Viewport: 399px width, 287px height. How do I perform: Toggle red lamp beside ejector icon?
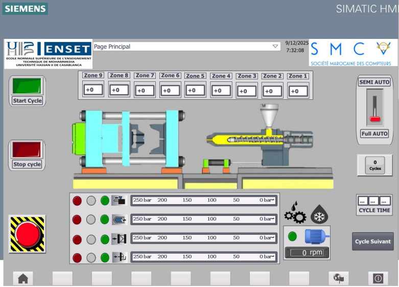coord(77,258)
